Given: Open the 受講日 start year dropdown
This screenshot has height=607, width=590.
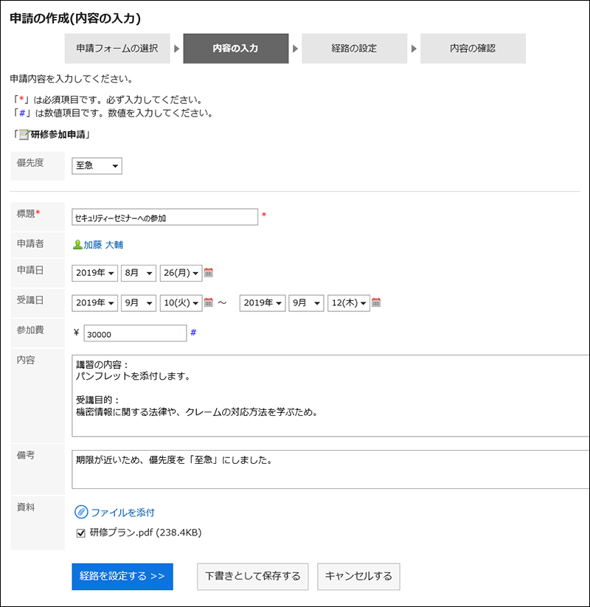Looking at the screenshot, I should tap(95, 302).
